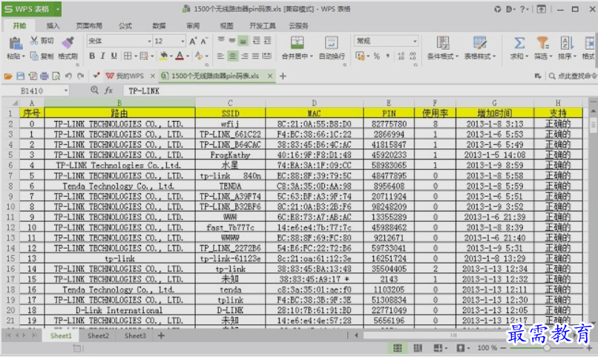Click the 路由 header cell
598x357 pixels.
[119, 114]
